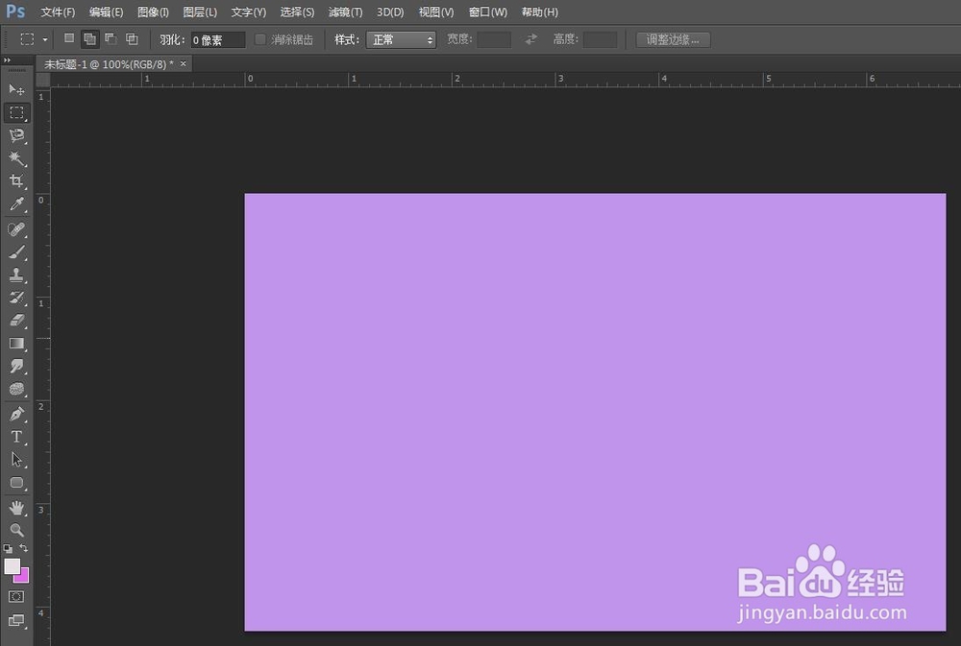Expand the collapsed toolbox double arrows
Viewport: 961px width, 646px height.
(x=8, y=60)
